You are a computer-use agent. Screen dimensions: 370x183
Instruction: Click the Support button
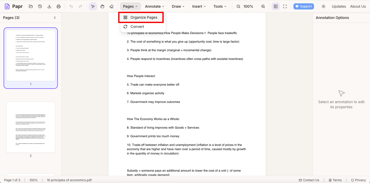303,6
